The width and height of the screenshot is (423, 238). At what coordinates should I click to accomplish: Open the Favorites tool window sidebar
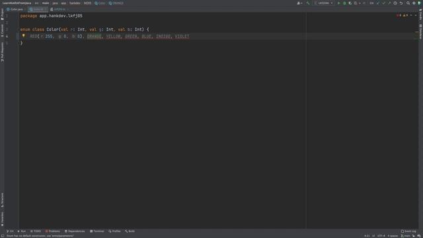(2, 219)
